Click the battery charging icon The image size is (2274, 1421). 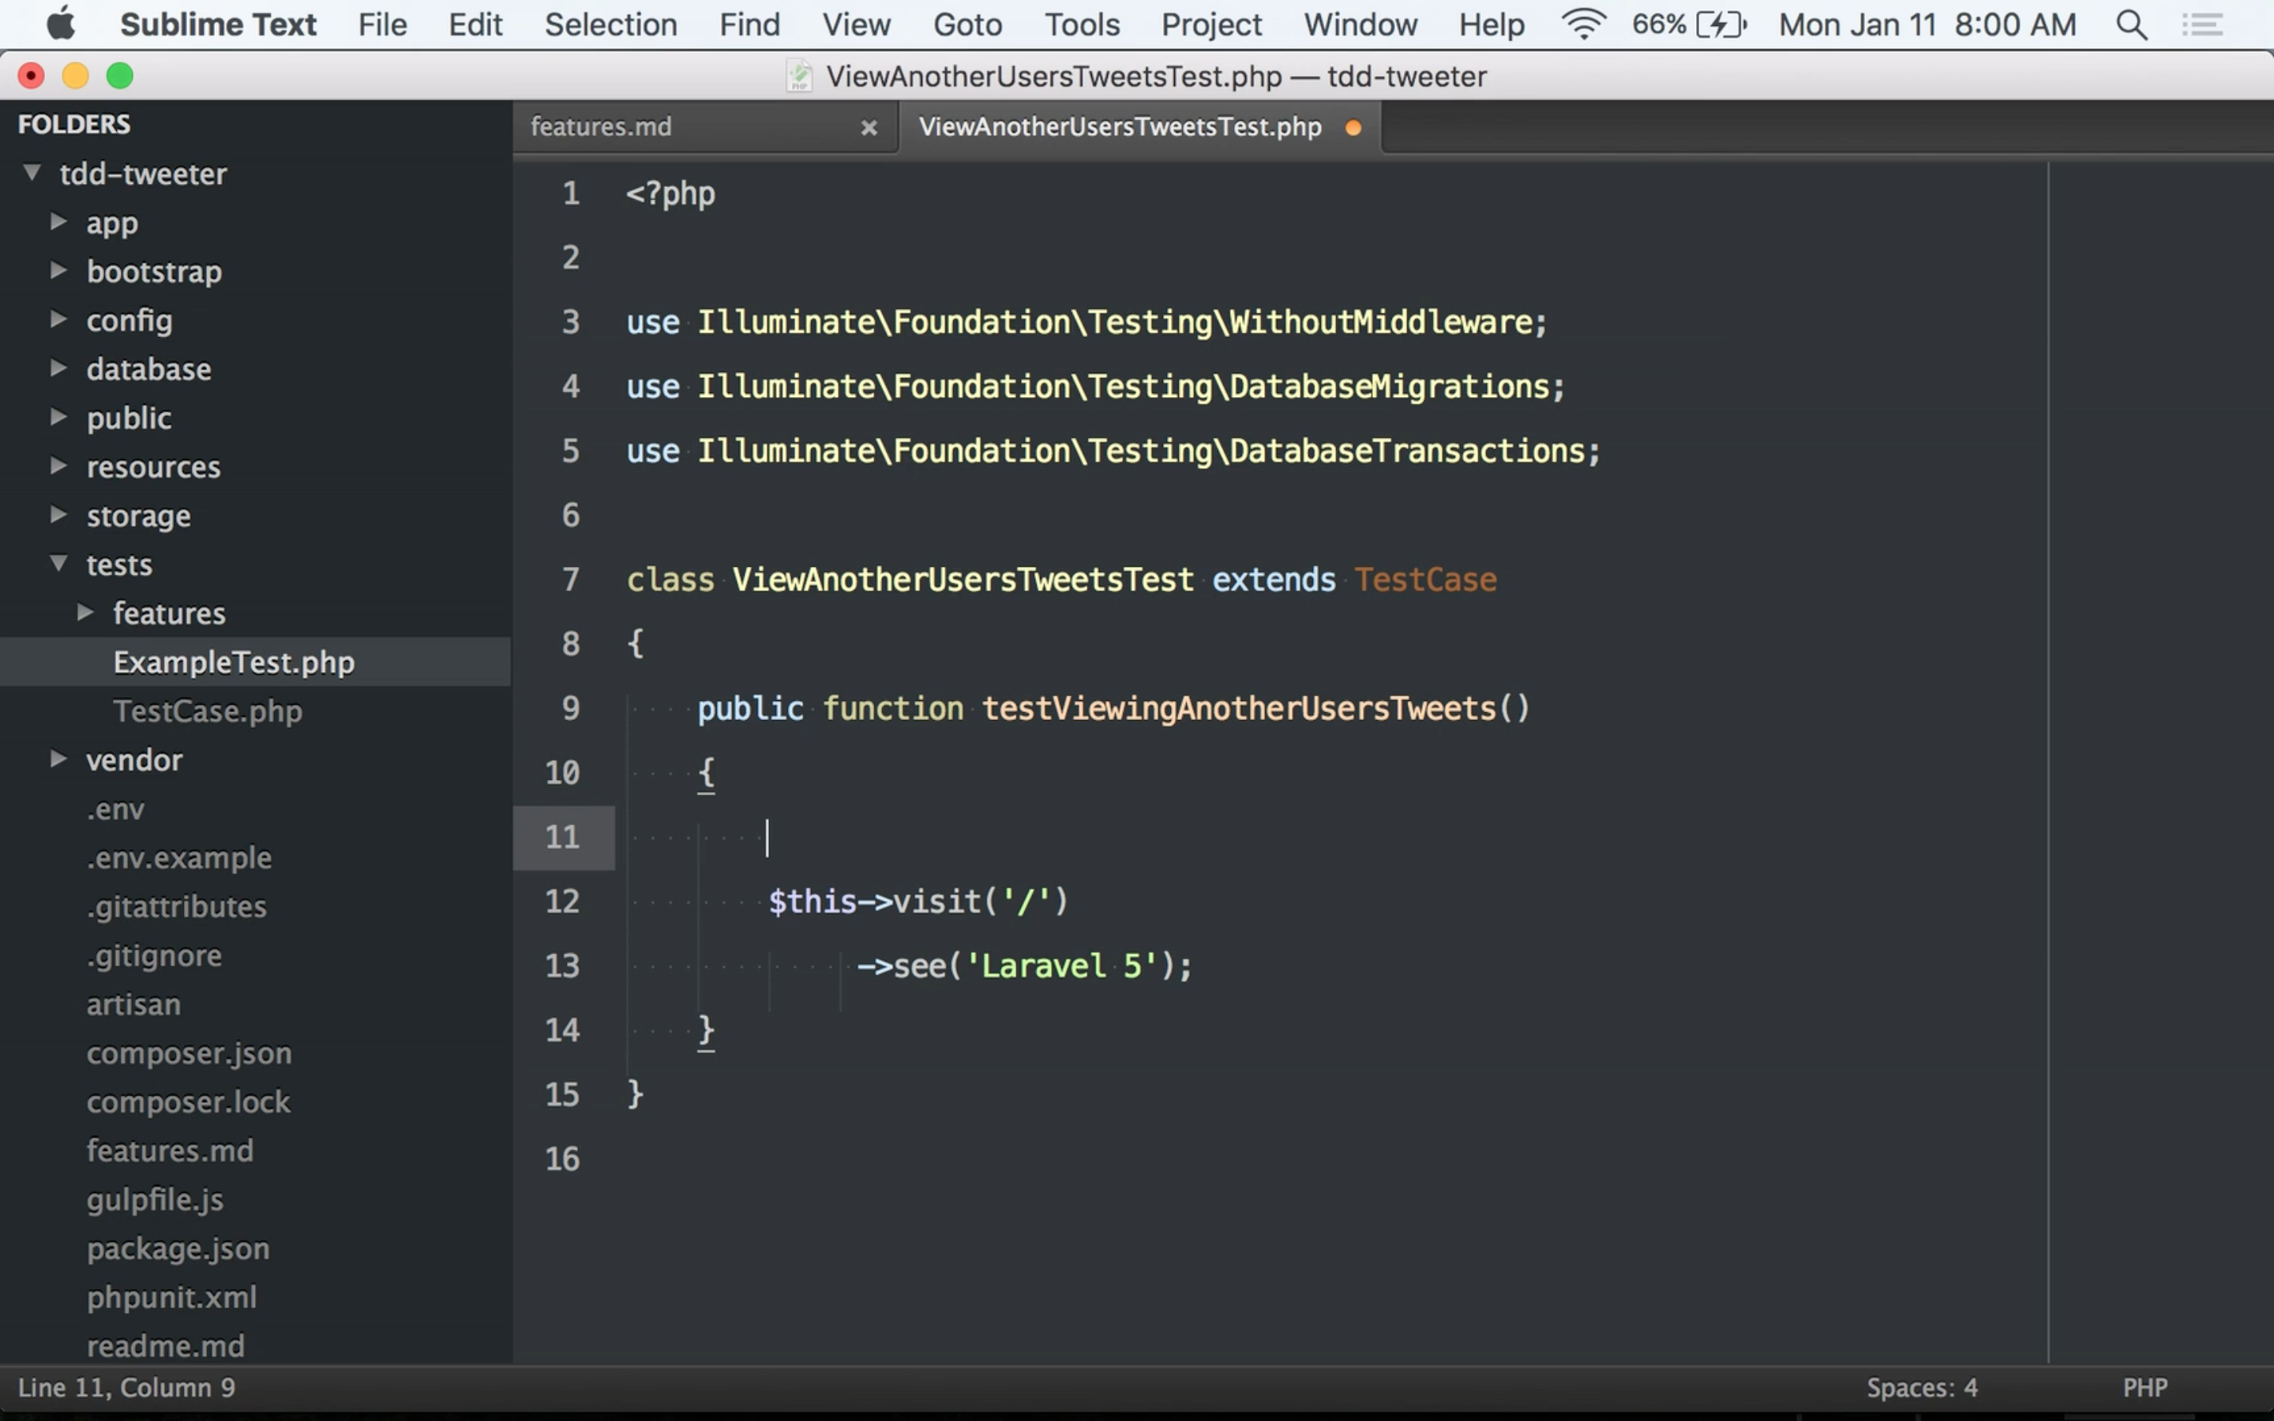point(1720,24)
